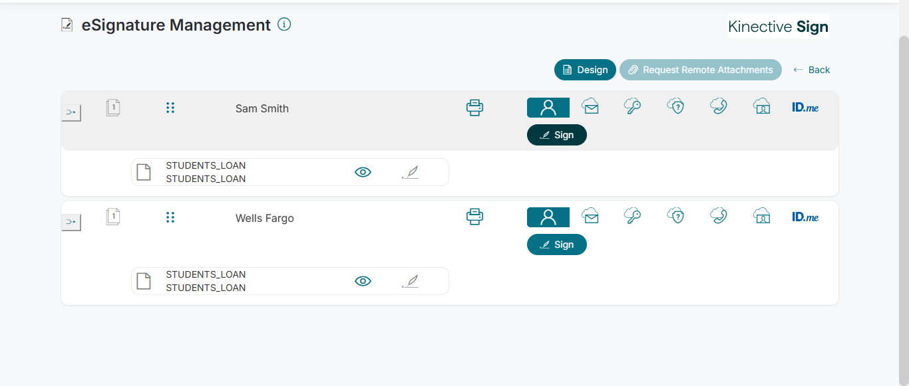909x386 pixels.
Task: Choose cloud key authentication for Sam Smith
Action: tap(632, 106)
